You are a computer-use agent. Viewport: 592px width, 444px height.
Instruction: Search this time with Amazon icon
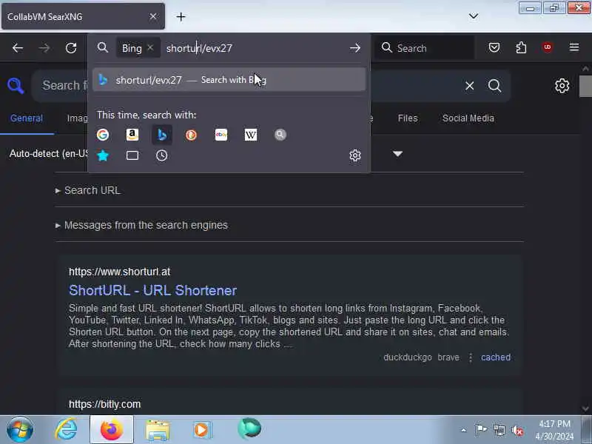click(x=132, y=135)
